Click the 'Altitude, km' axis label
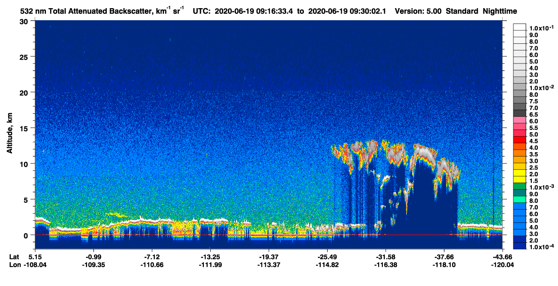The image size is (558, 286). pyautogui.click(x=10, y=134)
